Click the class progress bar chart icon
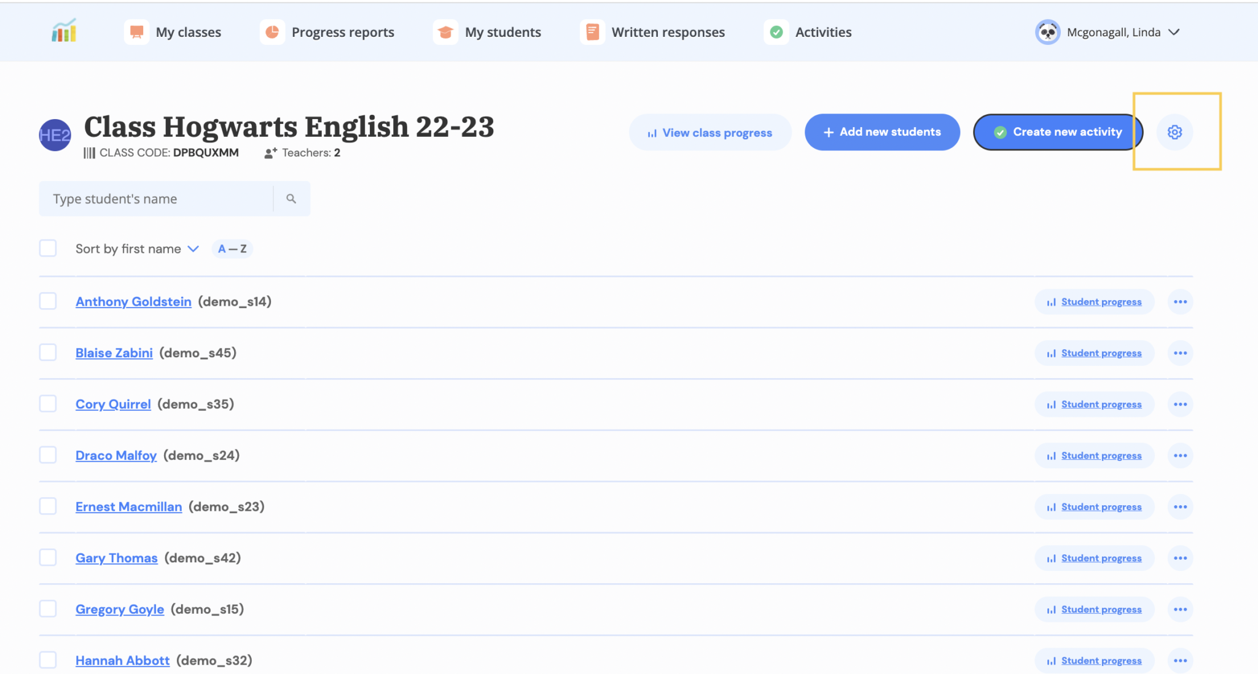 tap(650, 131)
